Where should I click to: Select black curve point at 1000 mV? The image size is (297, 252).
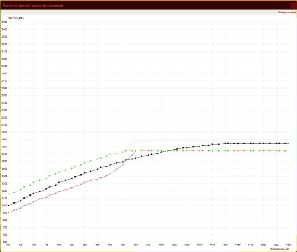click(x=161, y=152)
